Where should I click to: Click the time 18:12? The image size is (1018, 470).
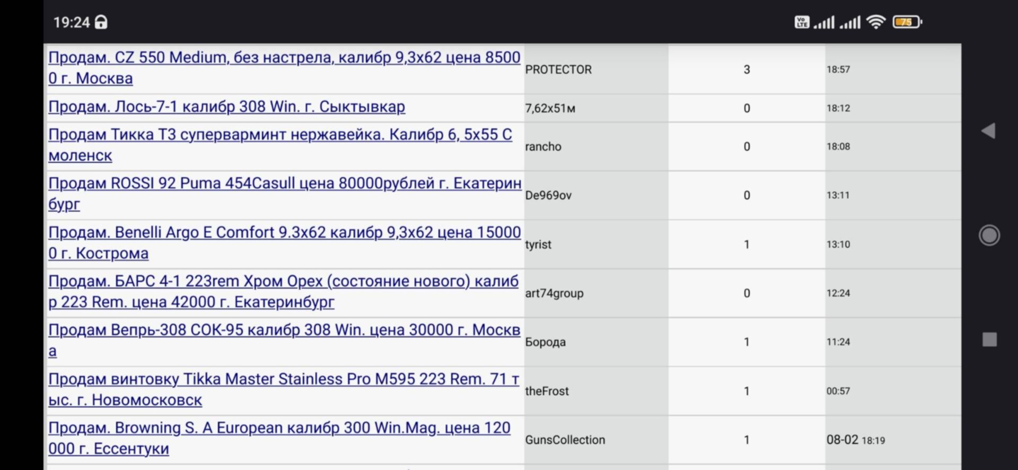pyautogui.click(x=838, y=108)
